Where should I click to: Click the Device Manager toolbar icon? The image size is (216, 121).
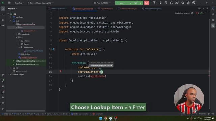point(155,3)
